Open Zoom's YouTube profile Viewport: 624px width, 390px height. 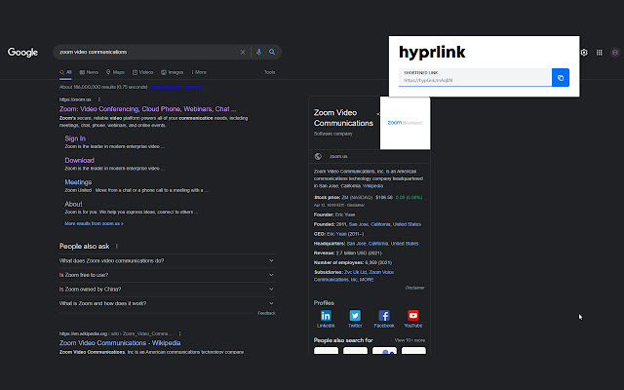click(x=413, y=319)
